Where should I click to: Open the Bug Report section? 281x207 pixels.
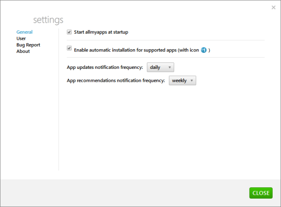click(x=28, y=45)
